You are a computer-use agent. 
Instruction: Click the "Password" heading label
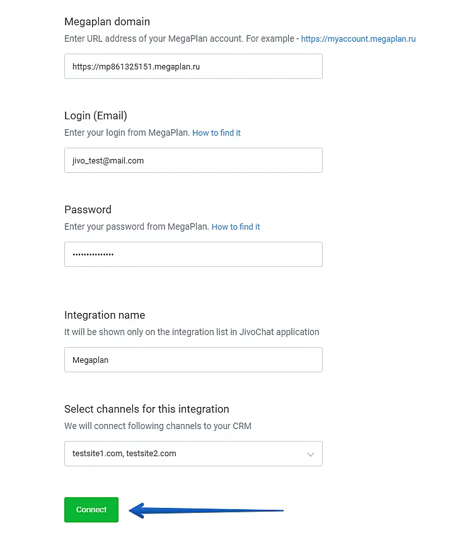coord(88,210)
